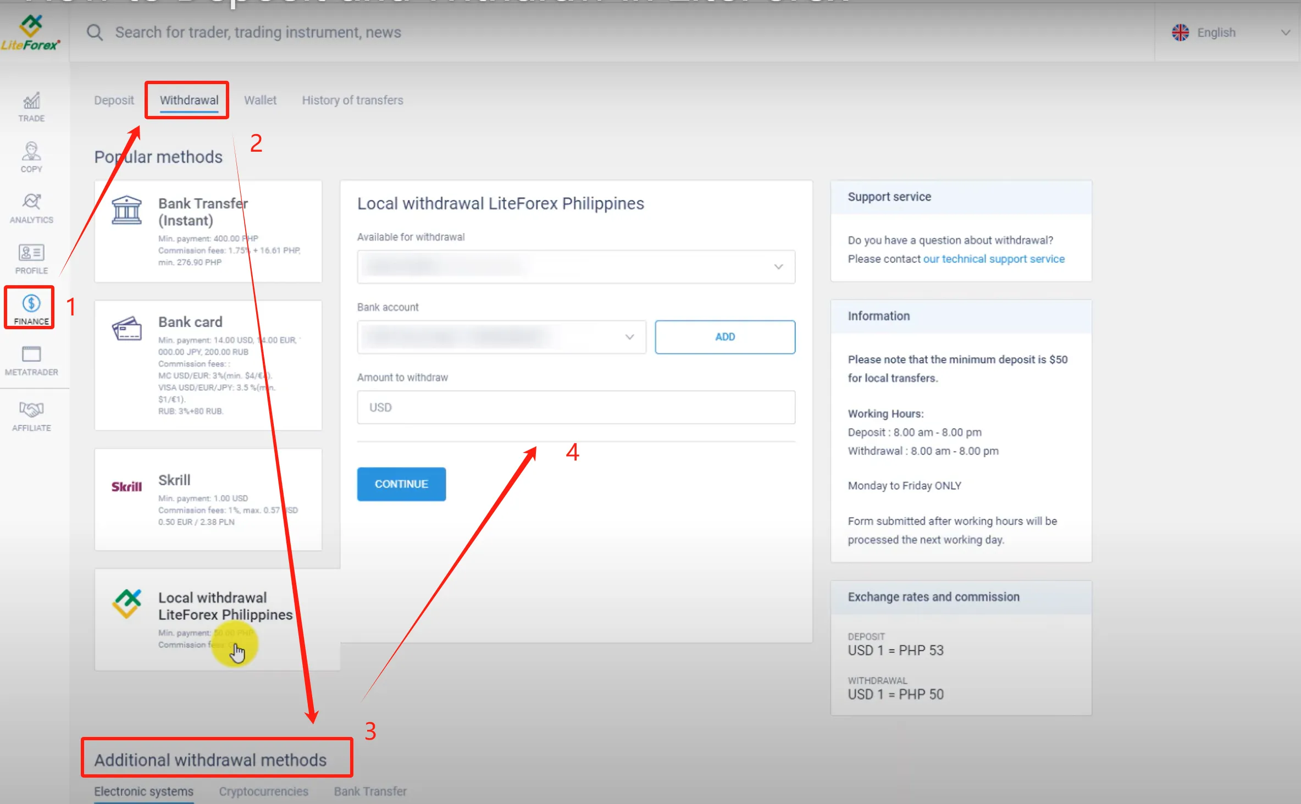Click "Deposit : 8.00 am - 8.00 pm" line
Image resolution: width=1301 pixels, height=804 pixels.
pos(915,433)
